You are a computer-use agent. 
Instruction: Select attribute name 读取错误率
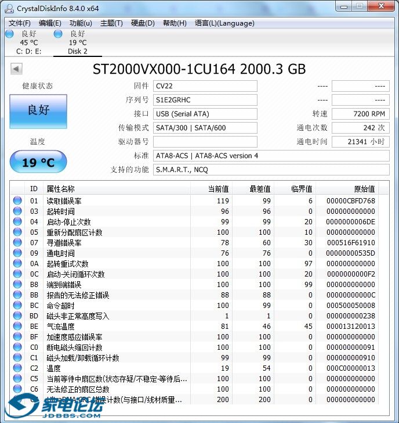click(64, 201)
